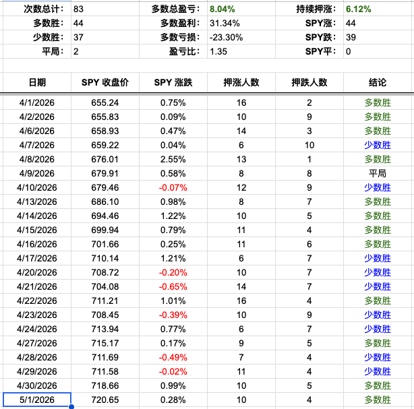The image size is (414, 409).
Task: Select the red -0.07% change cell
Action: [x=173, y=187]
